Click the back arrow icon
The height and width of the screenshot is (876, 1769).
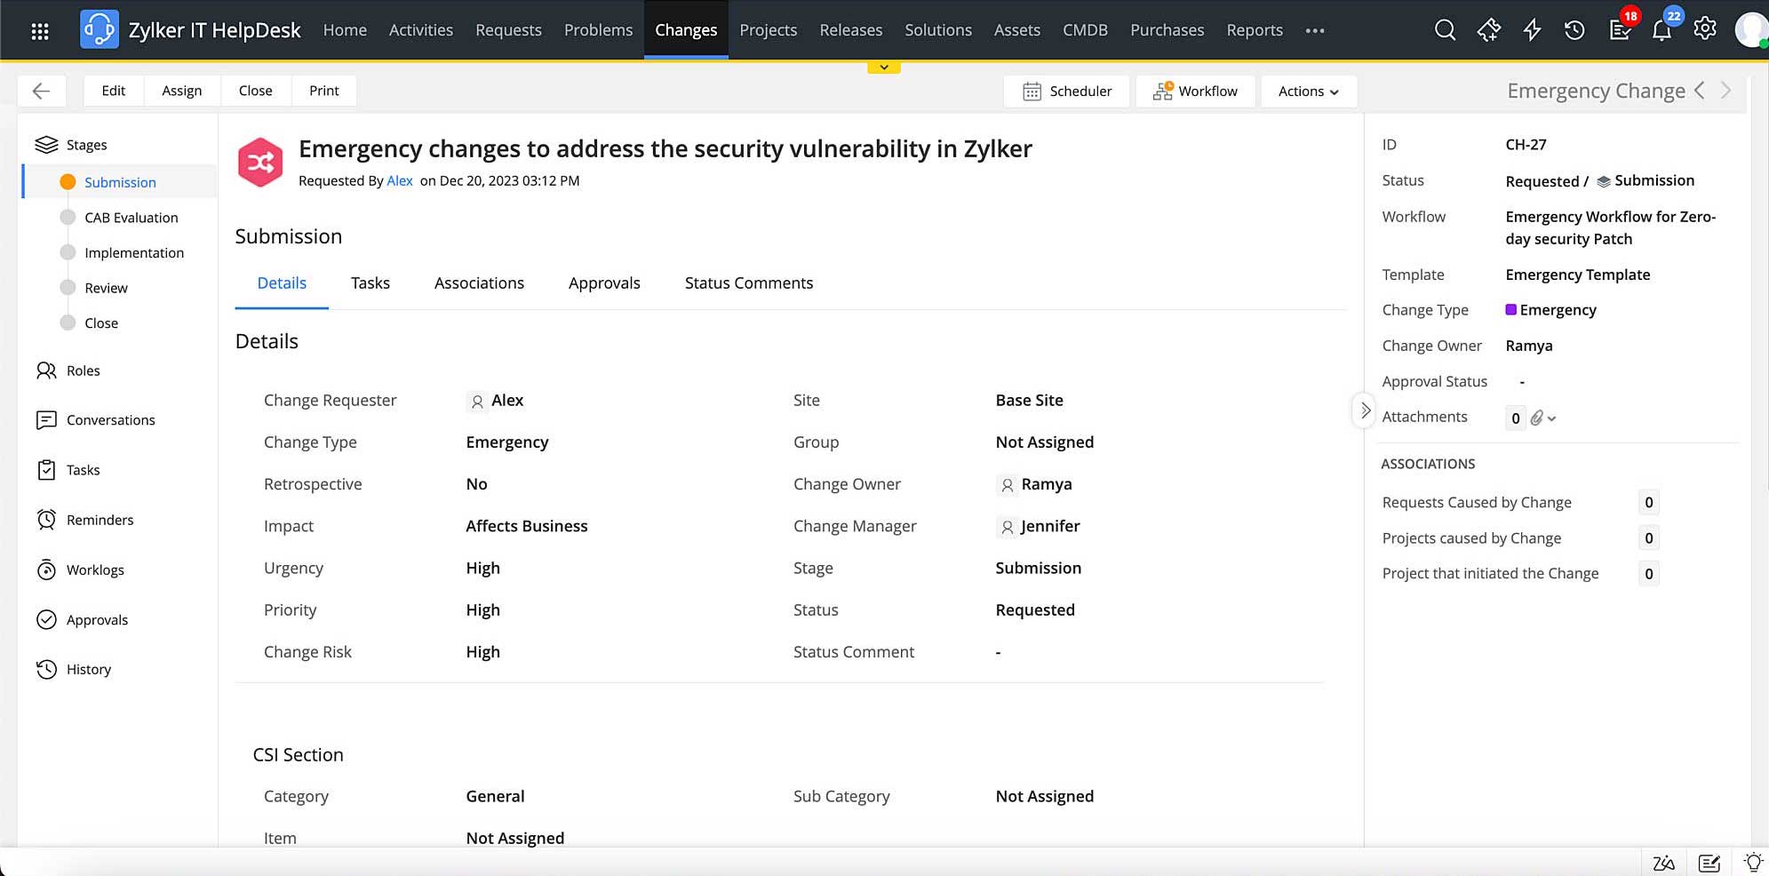tap(41, 91)
